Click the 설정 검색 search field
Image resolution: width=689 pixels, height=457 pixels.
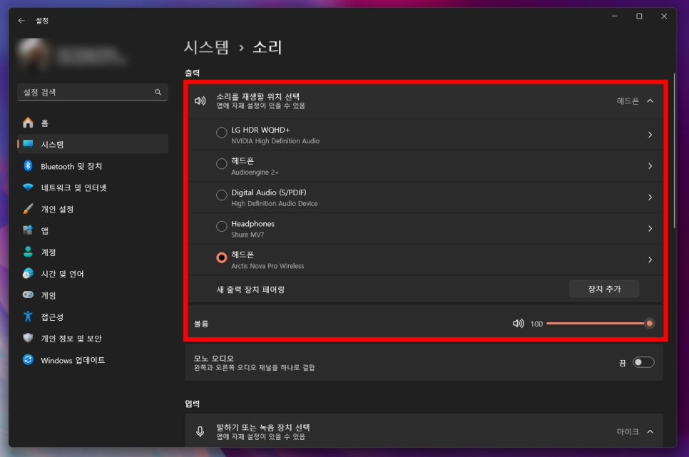coord(93,92)
